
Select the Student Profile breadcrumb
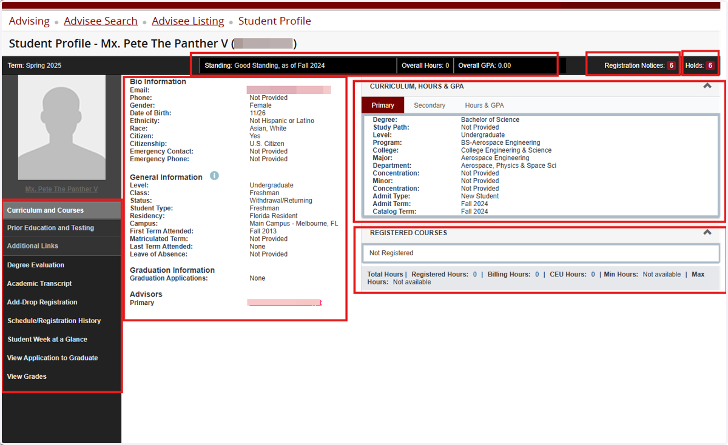click(275, 21)
